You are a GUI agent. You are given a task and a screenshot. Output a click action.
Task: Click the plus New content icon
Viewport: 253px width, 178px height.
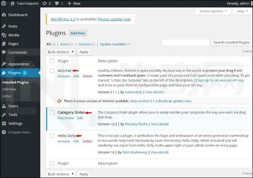pos(69,3)
